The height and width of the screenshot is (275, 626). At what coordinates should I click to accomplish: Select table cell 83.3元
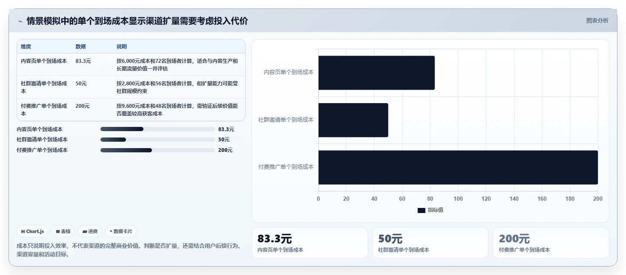coord(83,61)
